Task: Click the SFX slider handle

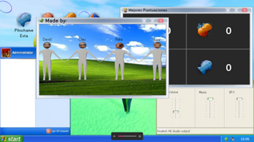Action: (x=239, y=99)
